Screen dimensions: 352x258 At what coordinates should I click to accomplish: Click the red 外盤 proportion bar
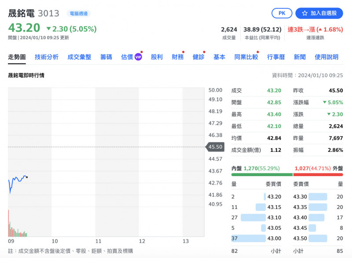pos(318,174)
